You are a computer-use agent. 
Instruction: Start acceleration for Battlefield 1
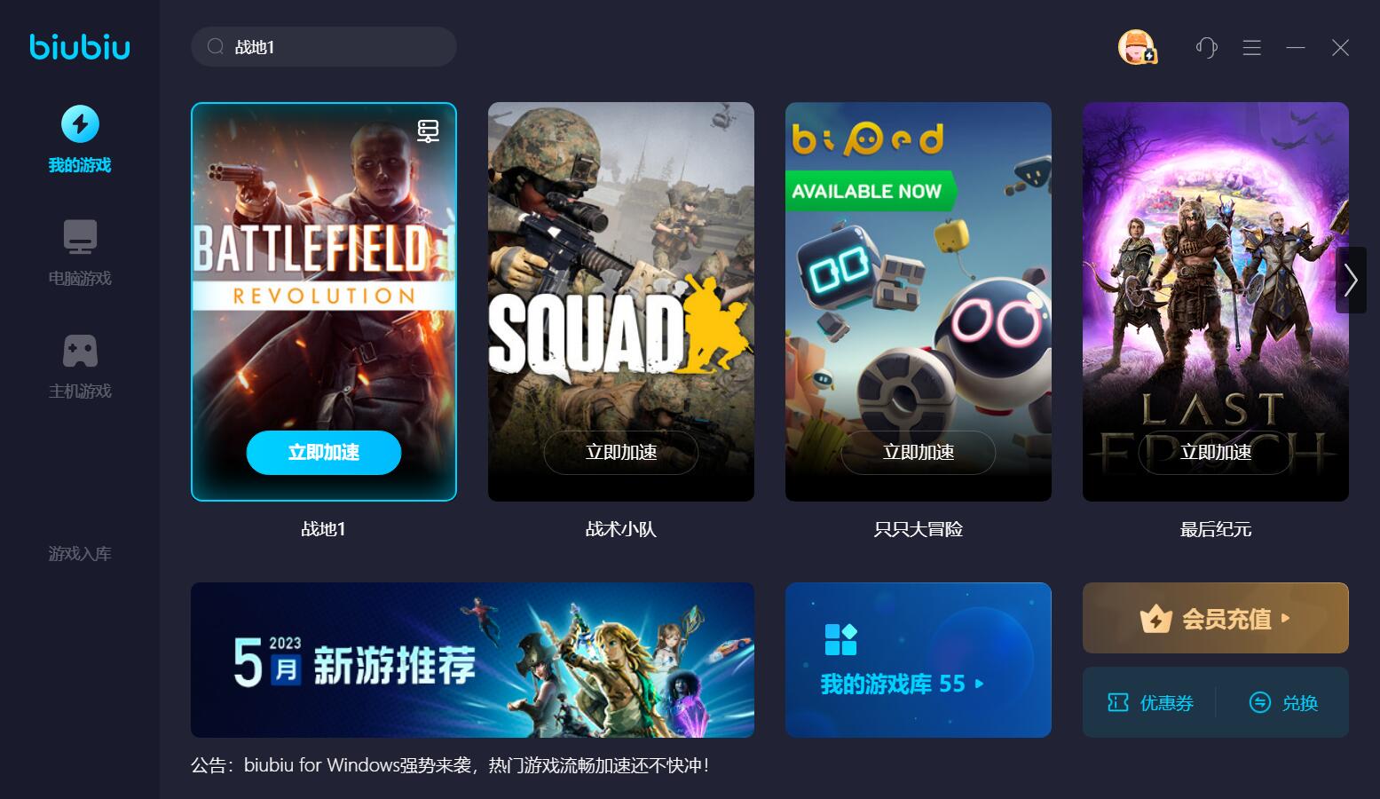coord(323,453)
